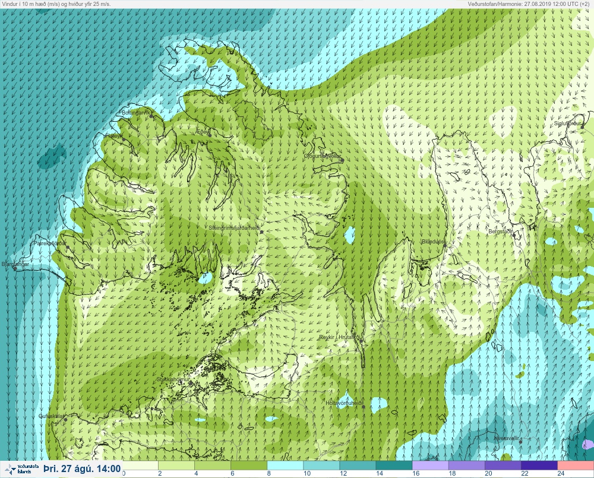This screenshot has height=478, width=594.
Task: Select the 12–14 m/s legend swatch
Action: (358, 465)
